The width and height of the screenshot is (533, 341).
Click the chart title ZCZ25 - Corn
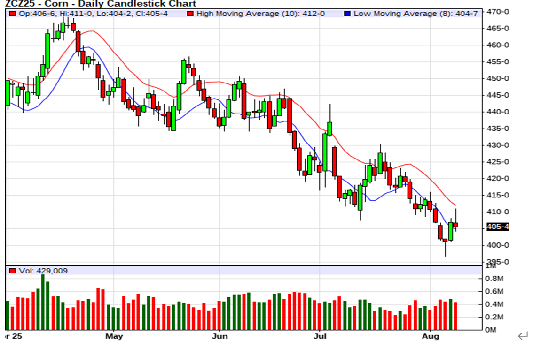98,4
